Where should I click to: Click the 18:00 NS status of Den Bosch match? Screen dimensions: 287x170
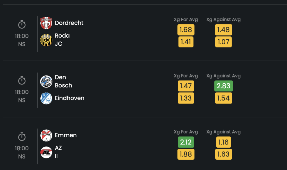(22, 96)
